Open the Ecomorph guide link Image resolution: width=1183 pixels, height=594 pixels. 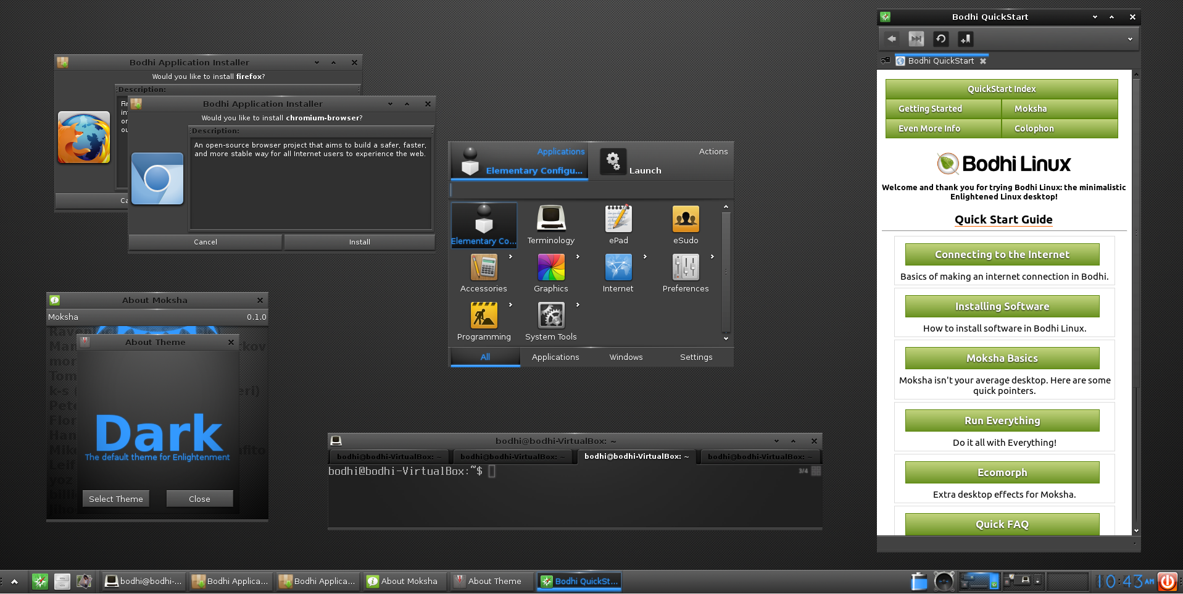pos(1002,472)
